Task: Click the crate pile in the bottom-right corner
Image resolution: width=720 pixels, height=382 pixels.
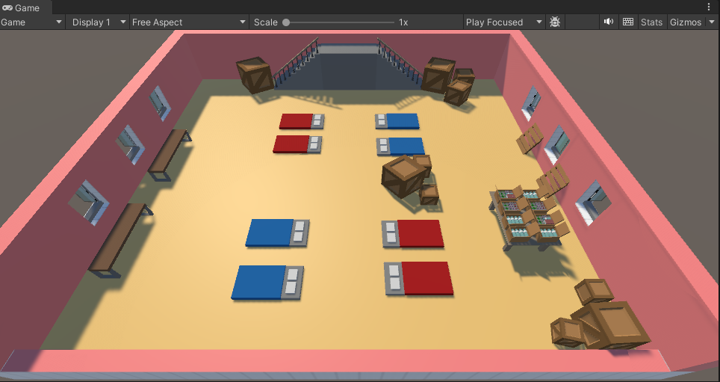Action: (x=598, y=316)
